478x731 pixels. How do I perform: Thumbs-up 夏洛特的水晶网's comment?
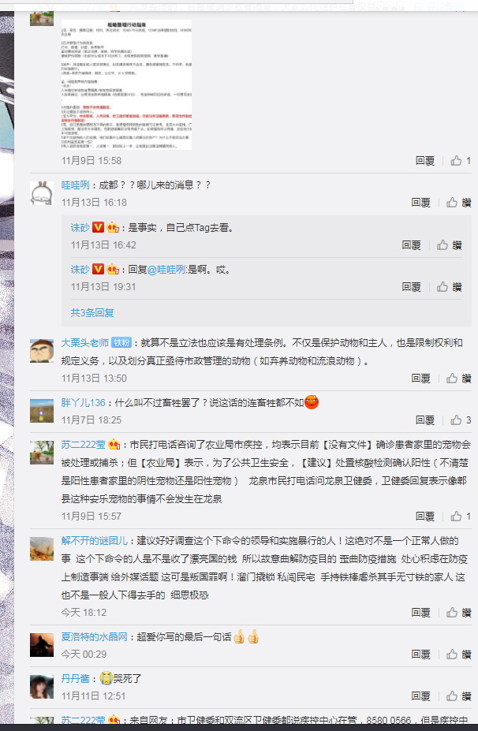458,654
